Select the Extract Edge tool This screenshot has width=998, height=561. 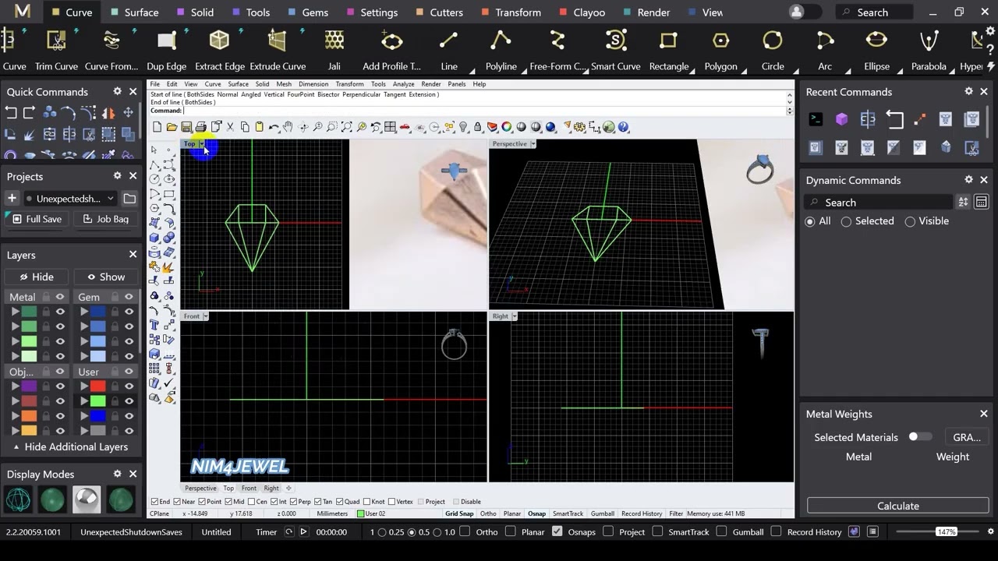pyautogui.click(x=220, y=50)
